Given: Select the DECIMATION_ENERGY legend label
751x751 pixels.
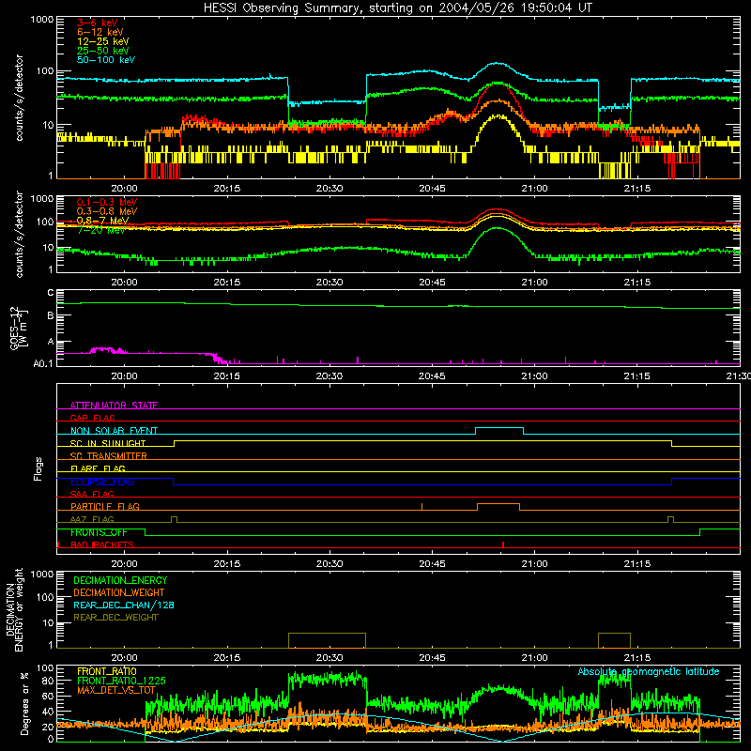Looking at the screenshot, I should [x=120, y=580].
